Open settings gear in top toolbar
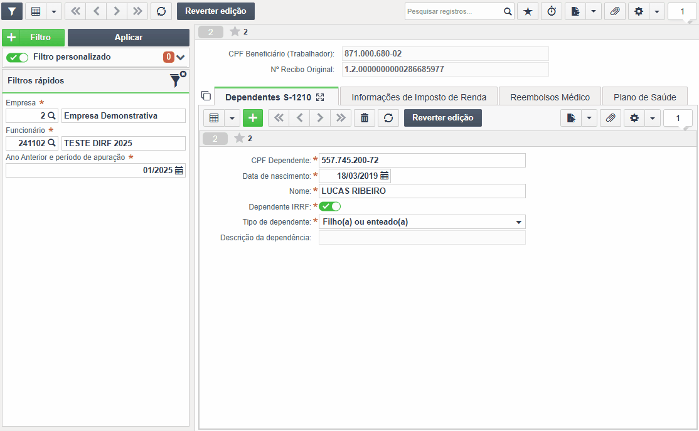Screen dimensions: 699x431 coord(639,11)
